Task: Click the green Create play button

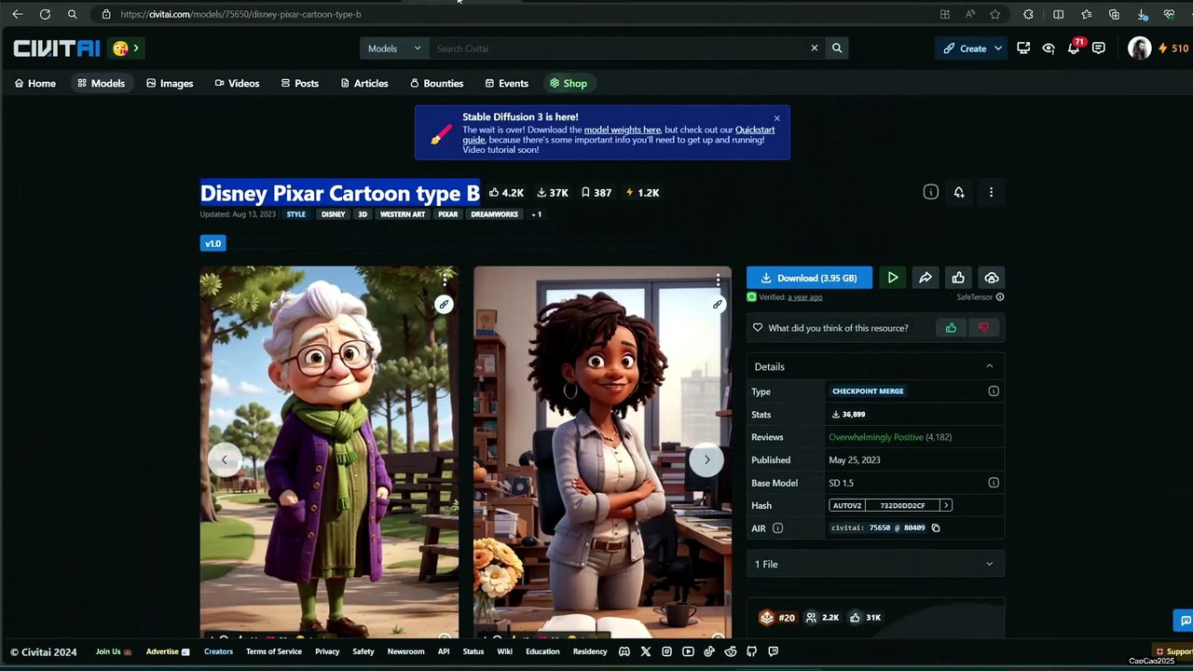Action: tap(893, 278)
